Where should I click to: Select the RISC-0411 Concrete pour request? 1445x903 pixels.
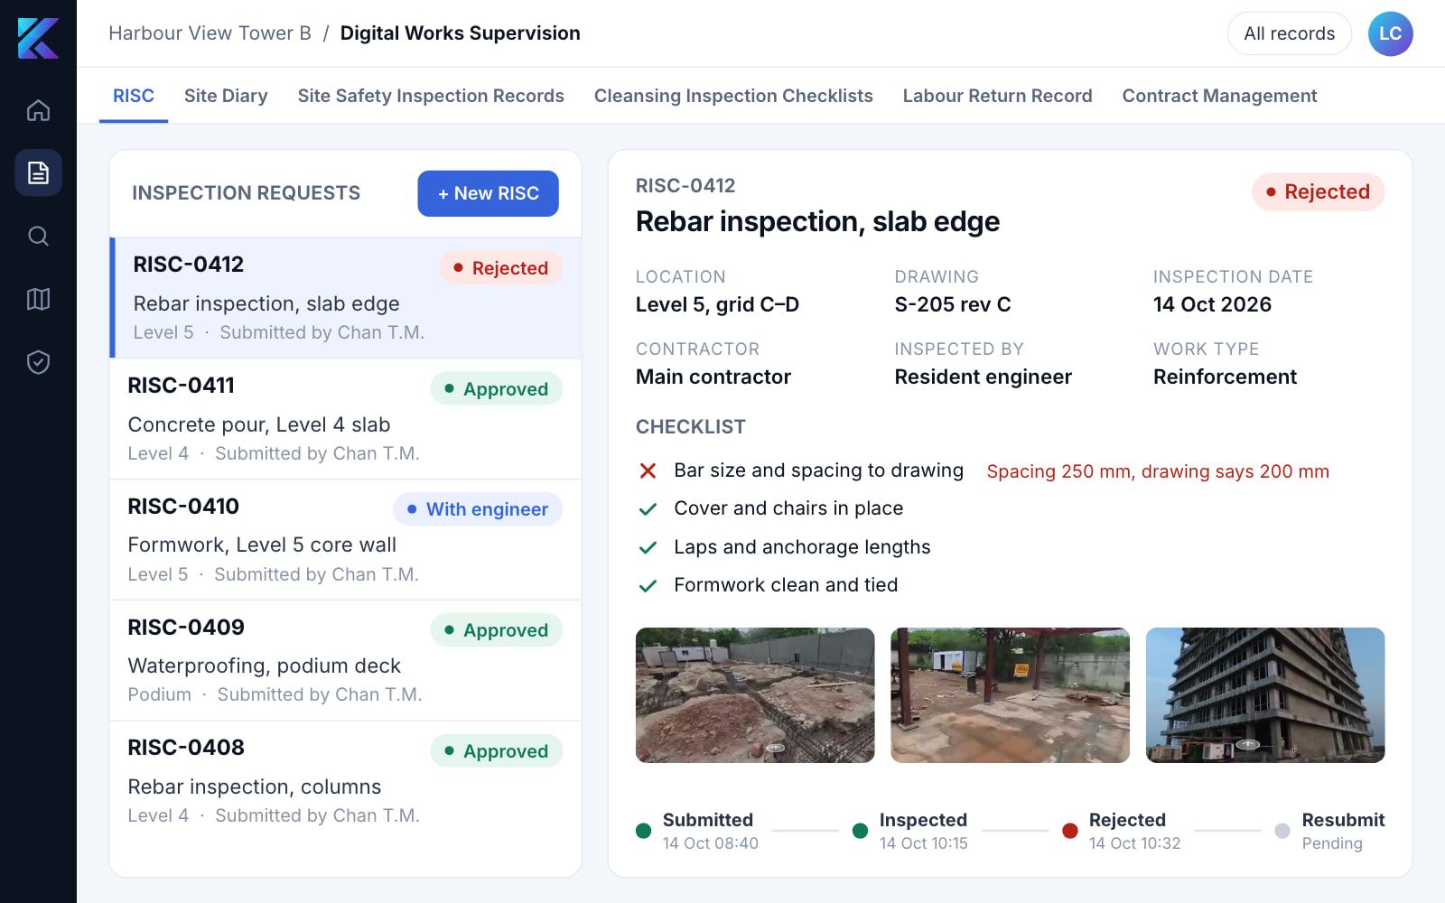(346, 419)
